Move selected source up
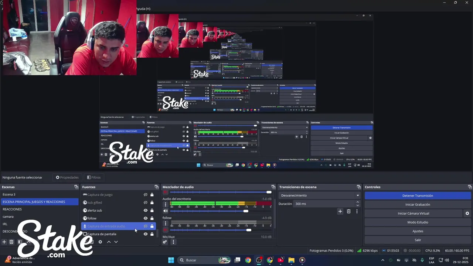473x266 pixels. pyautogui.click(x=109, y=242)
